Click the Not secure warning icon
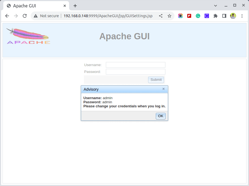The image size is (249, 186). click(36, 16)
